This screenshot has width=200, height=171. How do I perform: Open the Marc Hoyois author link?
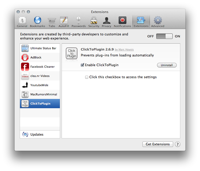click(x=124, y=50)
